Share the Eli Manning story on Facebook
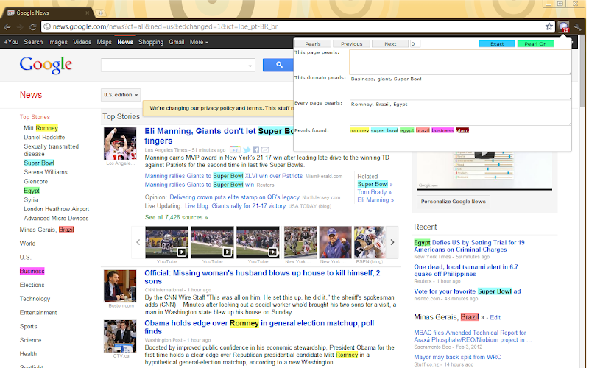589x368 pixels. pyautogui.click(x=255, y=150)
